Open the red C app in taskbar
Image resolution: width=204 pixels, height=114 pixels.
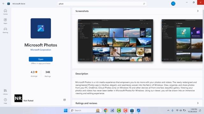tap(125, 111)
